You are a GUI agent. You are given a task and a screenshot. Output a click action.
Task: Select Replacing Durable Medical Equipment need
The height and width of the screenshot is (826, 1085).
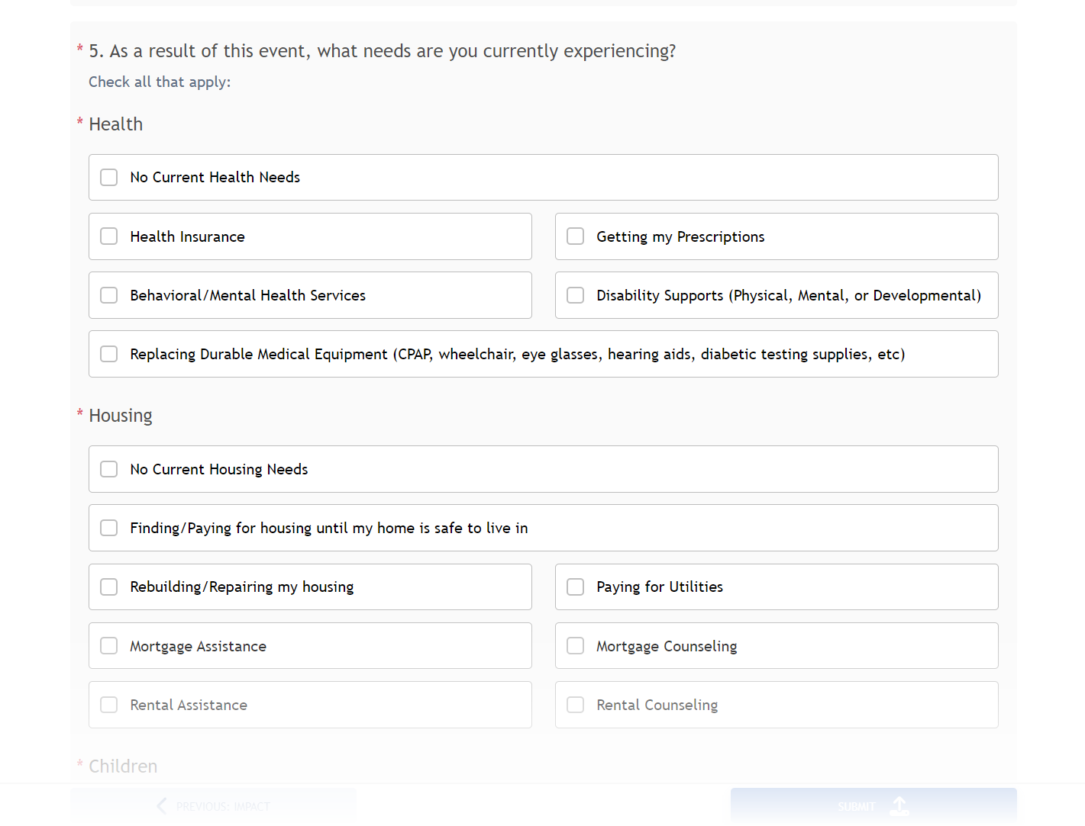pos(108,354)
